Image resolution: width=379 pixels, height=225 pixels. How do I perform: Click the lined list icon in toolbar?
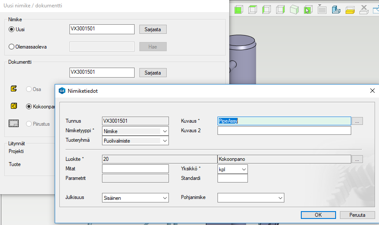322,9
